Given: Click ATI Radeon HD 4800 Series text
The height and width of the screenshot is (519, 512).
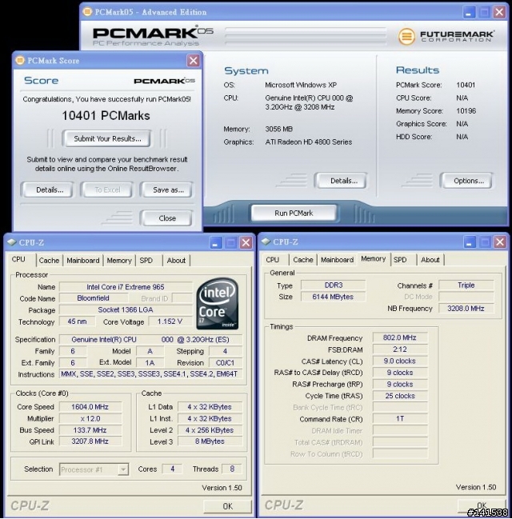Looking at the screenshot, I should click(309, 142).
